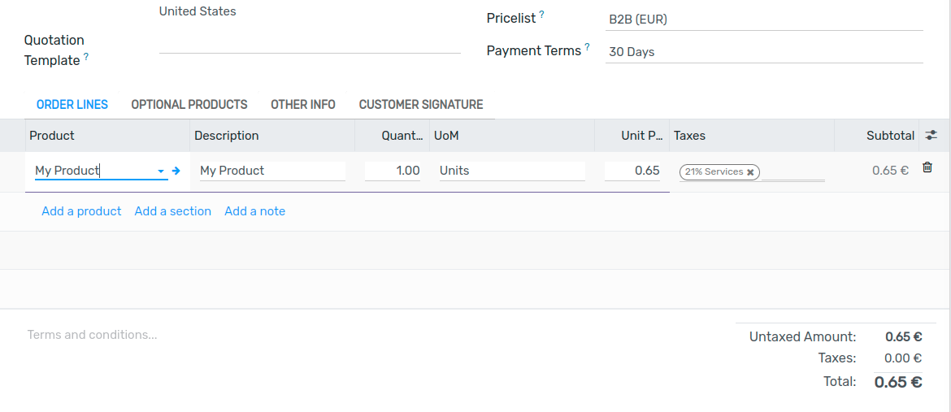Image resolution: width=951 pixels, height=412 pixels.
Task: Click Add a product link
Action: pyautogui.click(x=81, y=211)
